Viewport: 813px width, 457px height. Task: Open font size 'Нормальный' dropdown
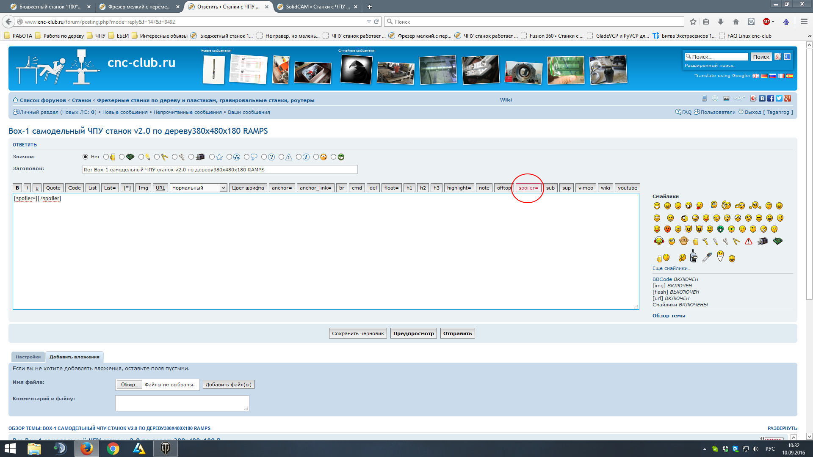(x=199, y=188)
